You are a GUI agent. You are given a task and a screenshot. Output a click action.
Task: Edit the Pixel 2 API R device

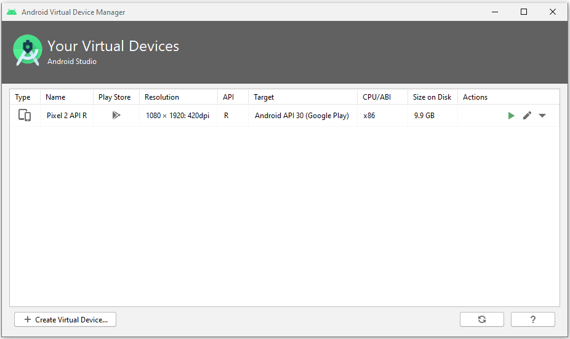click(x=527, y=116)
